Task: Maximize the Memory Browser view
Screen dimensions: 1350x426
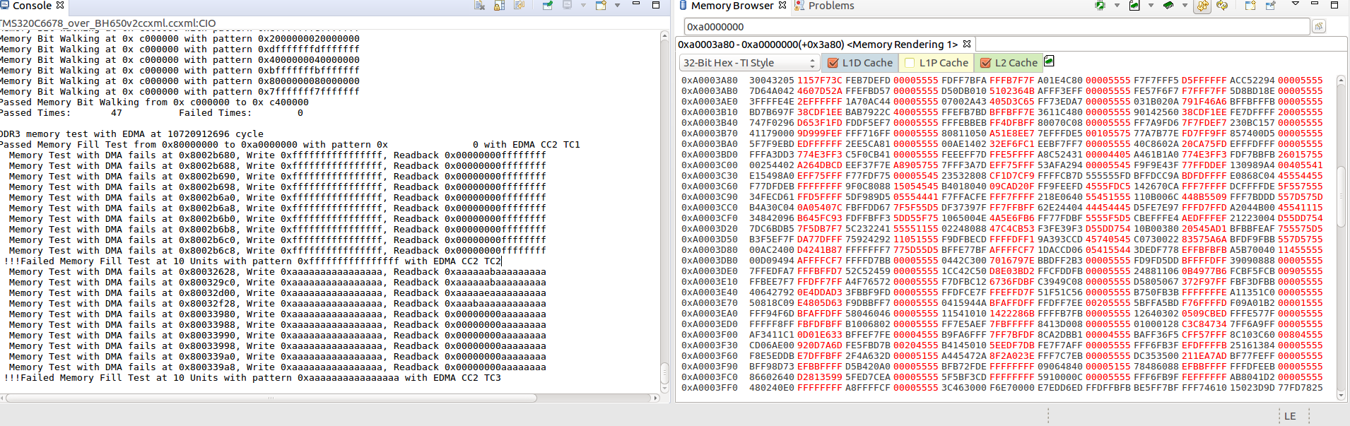Action: tap(1334, 5)
